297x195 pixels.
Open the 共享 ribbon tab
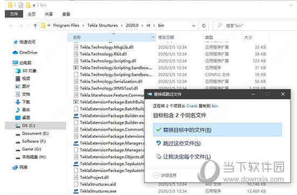coord(49,14)
